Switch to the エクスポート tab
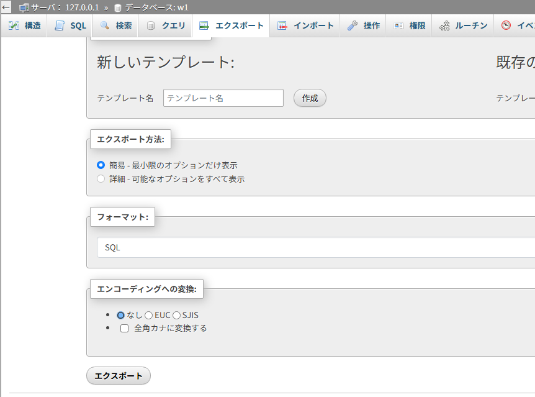The width and height of the screenshot is (535, 397). click(232, 26)
